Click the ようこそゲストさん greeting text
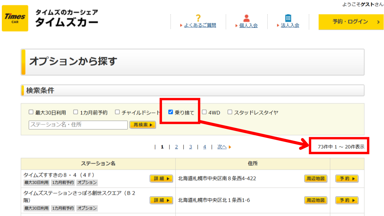The image size is (384, 216). coord(363,4)
